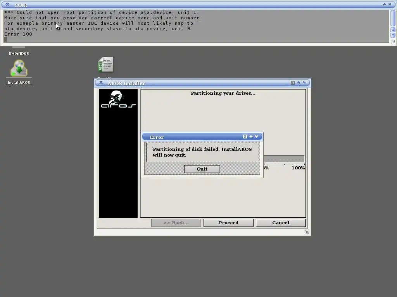The width and height of the screenshot is (397, 297).
Task: Cancel the AROS installation
Action: 281,223
